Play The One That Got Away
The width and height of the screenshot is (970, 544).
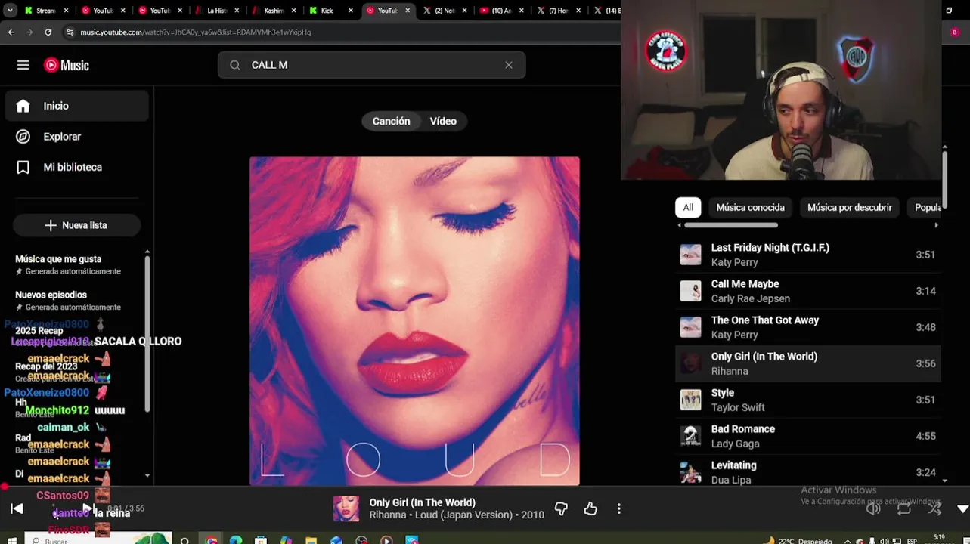tap(807, 327)
